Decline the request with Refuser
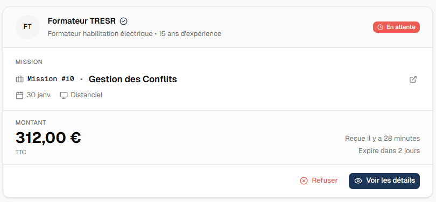The image size is (436, 202). pyautogui.click(x=319, y=181)
